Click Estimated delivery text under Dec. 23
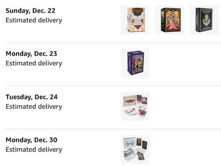This screenshot has width=221, height=166. [34, 63]
